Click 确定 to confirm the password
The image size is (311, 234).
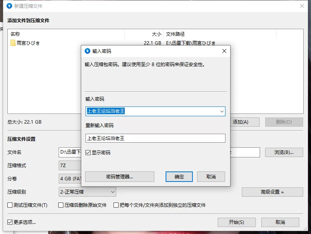(179, 177)
